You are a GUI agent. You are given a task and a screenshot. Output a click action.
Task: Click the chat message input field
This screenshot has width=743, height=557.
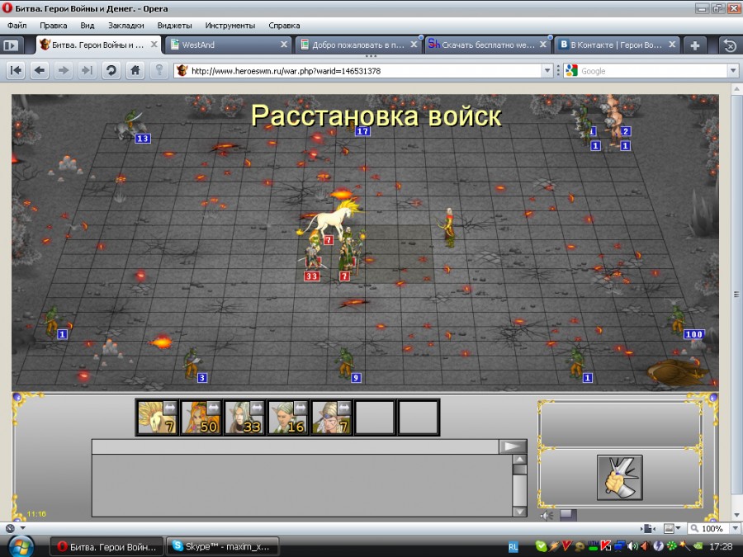(x=296, y=446)
